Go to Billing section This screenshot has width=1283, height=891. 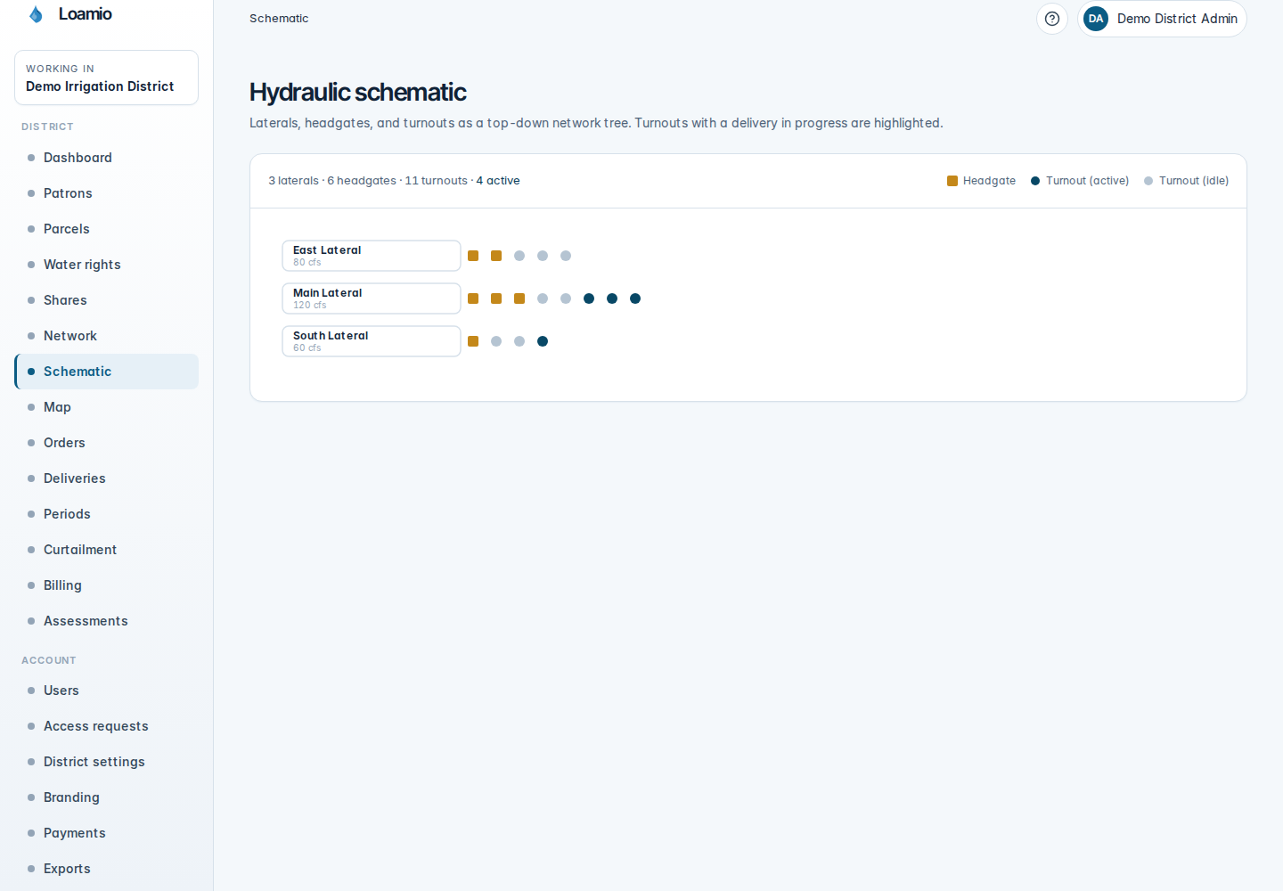click(106, 585)
